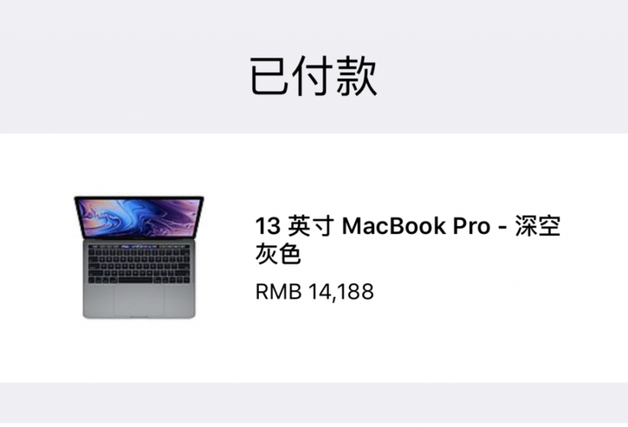This screenshot has height=427, width=628.
Task: Tap the 灰色 text on second title line
Action: pos(278,253)
